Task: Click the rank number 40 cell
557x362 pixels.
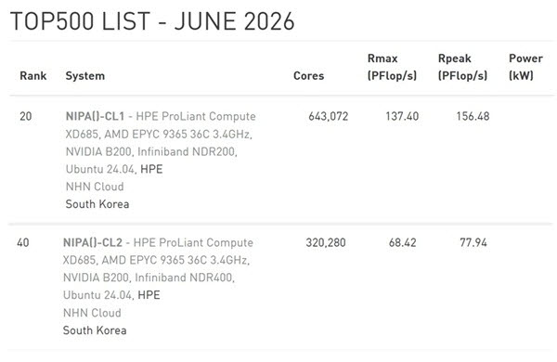Action: (22, 242)
